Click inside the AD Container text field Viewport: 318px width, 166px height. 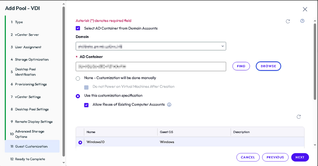click(151, 67)
